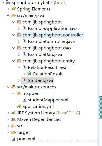
Task: Select the Spring Elements label
Action: point(34,9)
